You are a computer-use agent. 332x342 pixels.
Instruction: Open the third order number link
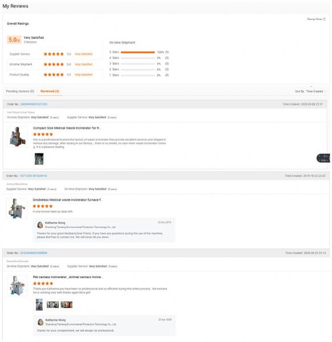34,253
